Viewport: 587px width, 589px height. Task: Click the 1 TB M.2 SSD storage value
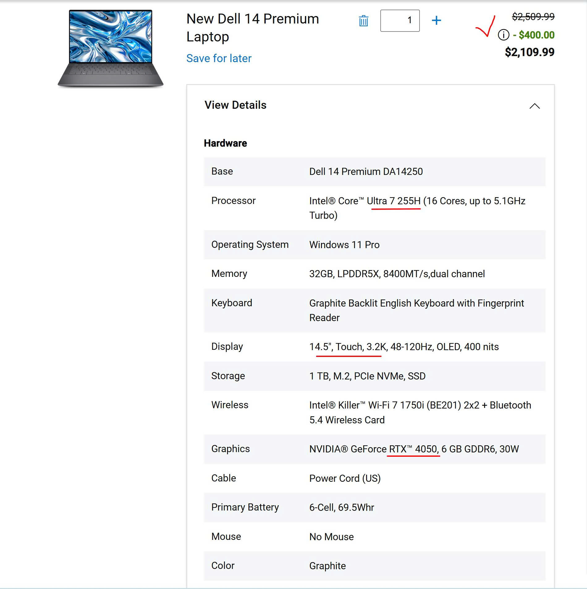click(367, 376)
